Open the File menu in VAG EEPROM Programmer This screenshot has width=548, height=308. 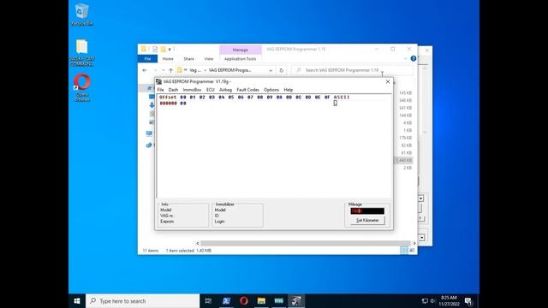click(x=160, y=90)
